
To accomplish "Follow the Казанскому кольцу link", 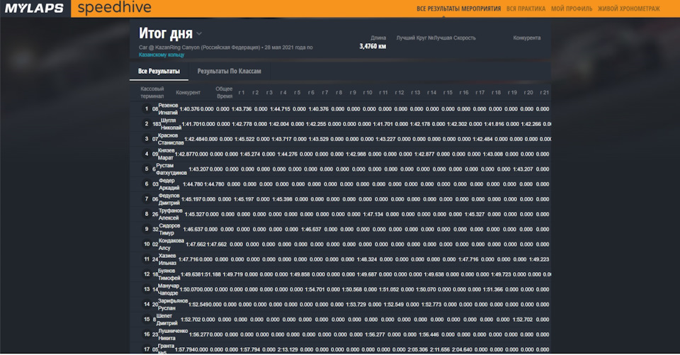I will (x=161, y=55).
